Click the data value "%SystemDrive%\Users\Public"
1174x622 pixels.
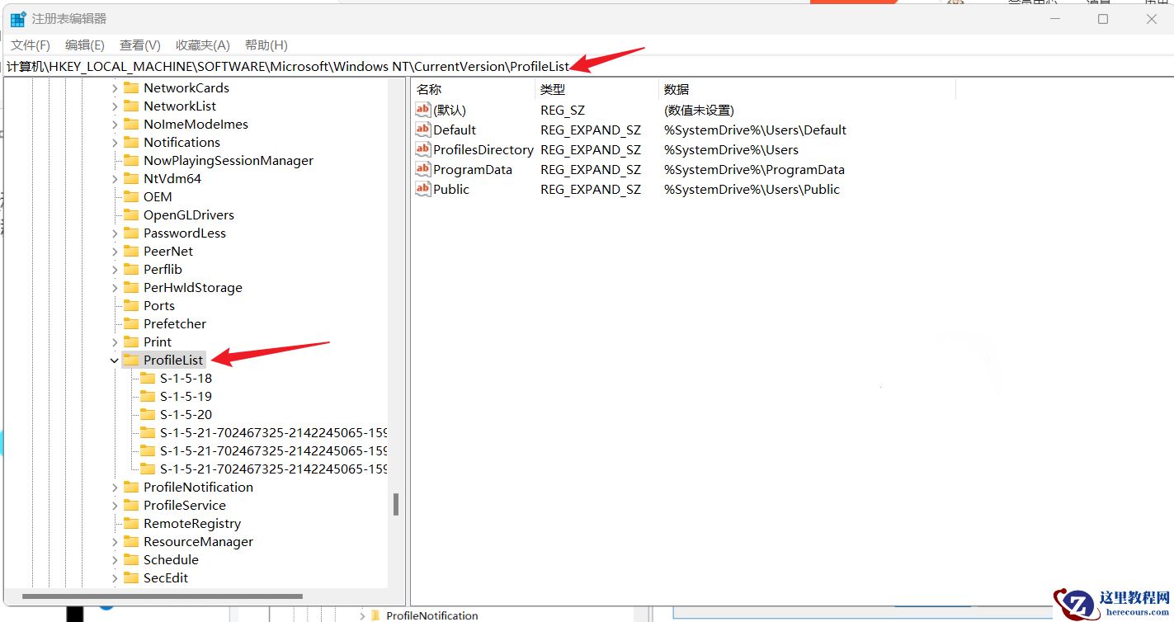[752, 189]
